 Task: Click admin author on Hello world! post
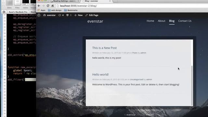149,79
